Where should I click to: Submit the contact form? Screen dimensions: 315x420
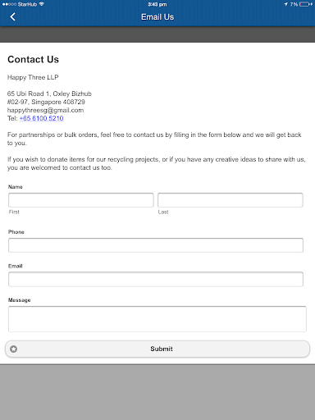157,349
